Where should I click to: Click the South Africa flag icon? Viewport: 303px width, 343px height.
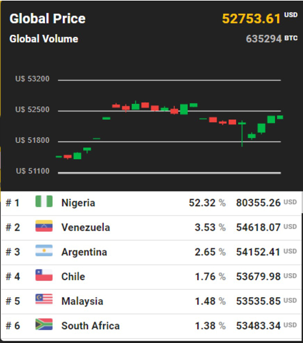(44, 325)
